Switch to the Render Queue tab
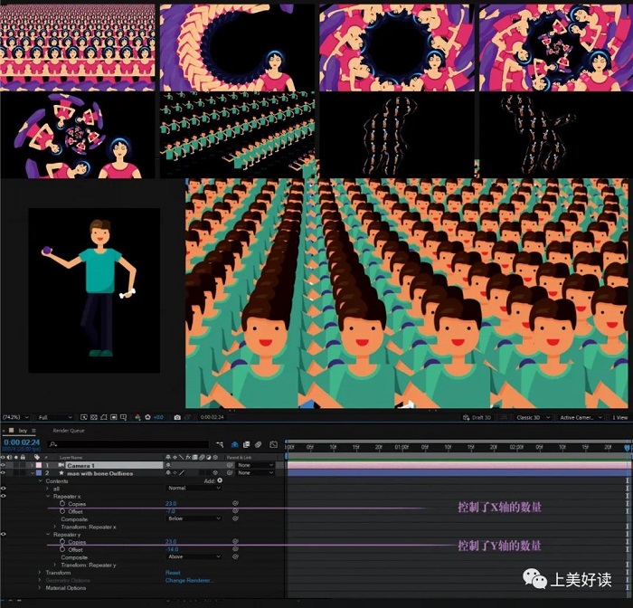633x608 pixels. (69, 431)
